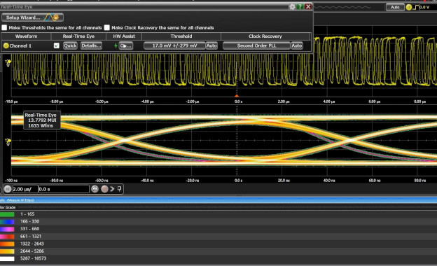This screenshot has height=266, width=437.
Task: Click pink-red color grade swatch 661 - 1321
Action: click(7, 237)
